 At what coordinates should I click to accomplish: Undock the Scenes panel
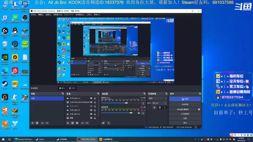tap(63, 94)
